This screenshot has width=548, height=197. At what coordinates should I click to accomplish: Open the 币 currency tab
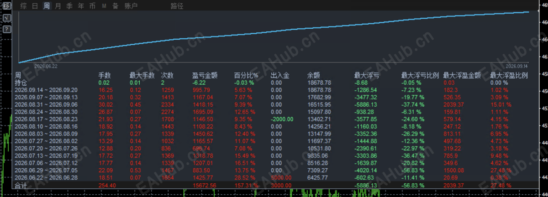(92, 6)
